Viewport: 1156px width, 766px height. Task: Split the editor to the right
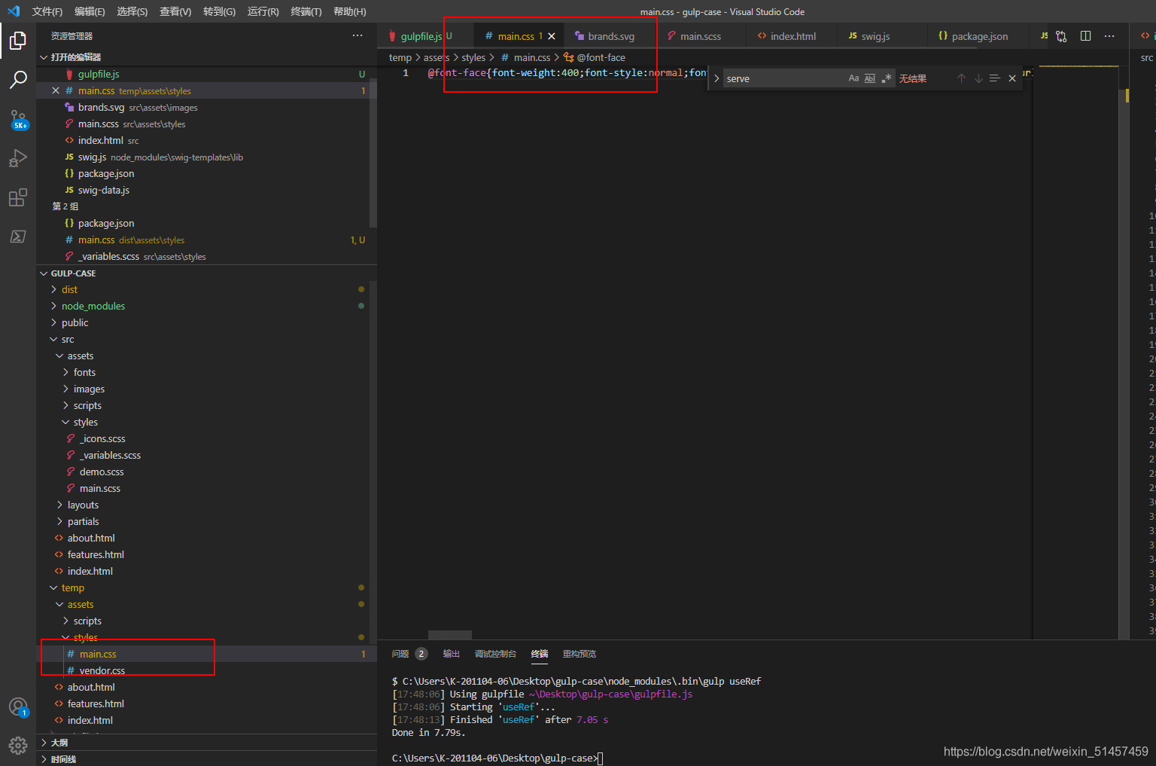pos(1085,36)
